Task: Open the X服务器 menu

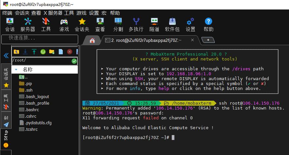Action: coord(53,13)
